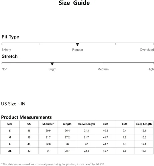Click the Bicep Length column header
Image resolution: width=154 pixels, height=166 pixels.
click(144, 124)
